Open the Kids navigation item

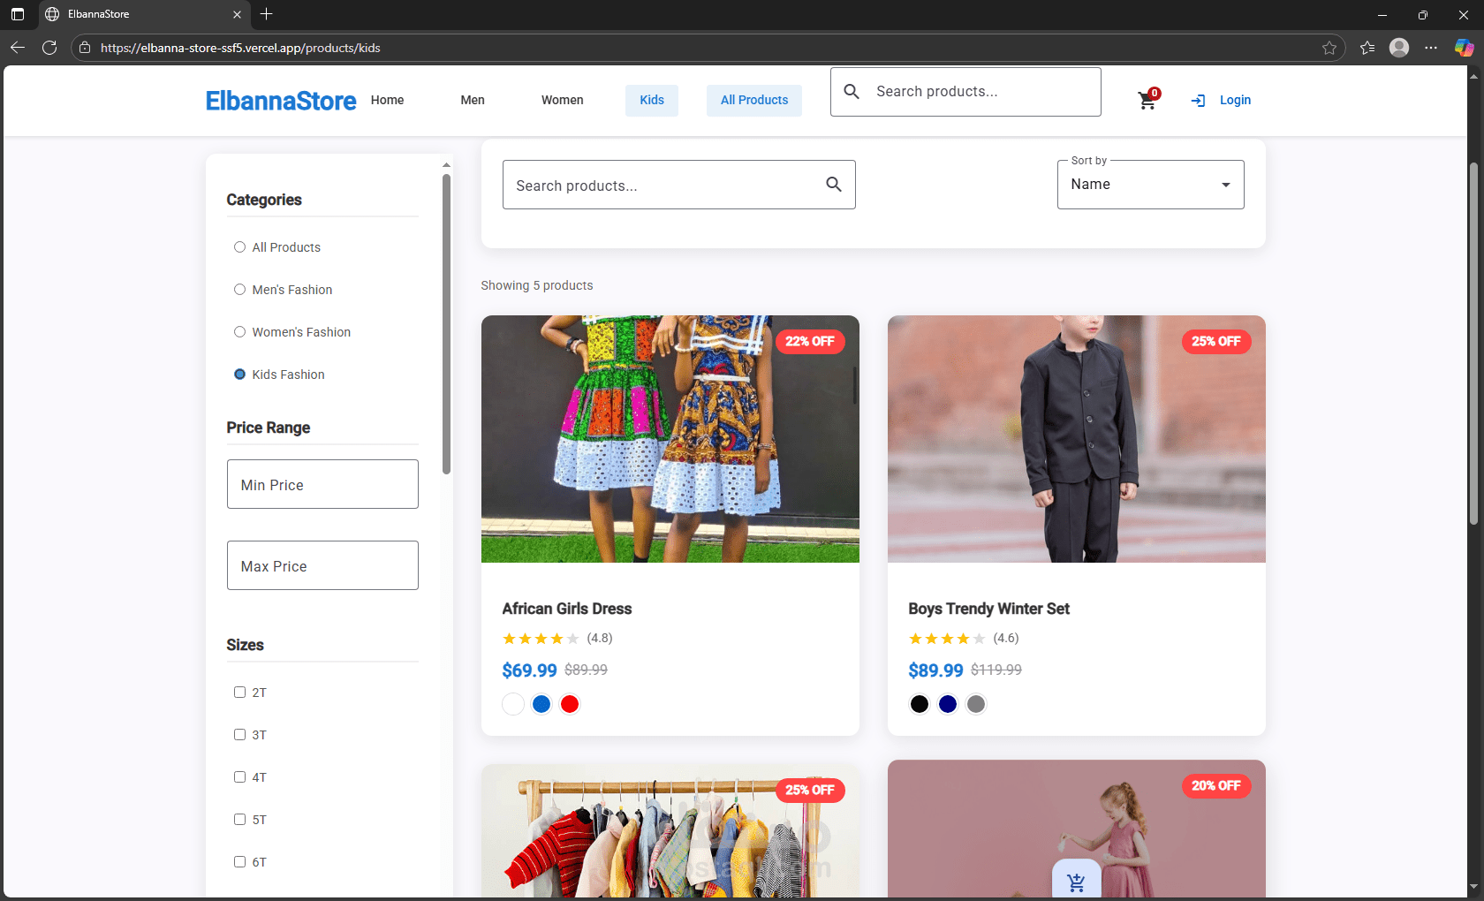[652, 101]
